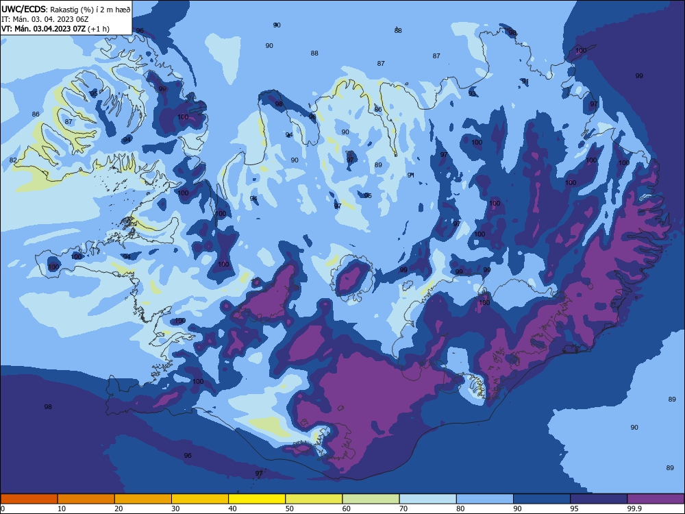Click the 'Rakastig (%) í 2 m hæð' label

click(x=90, y=10)
